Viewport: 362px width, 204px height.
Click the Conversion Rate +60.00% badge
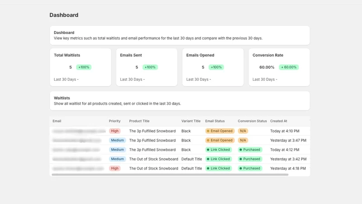289,67
